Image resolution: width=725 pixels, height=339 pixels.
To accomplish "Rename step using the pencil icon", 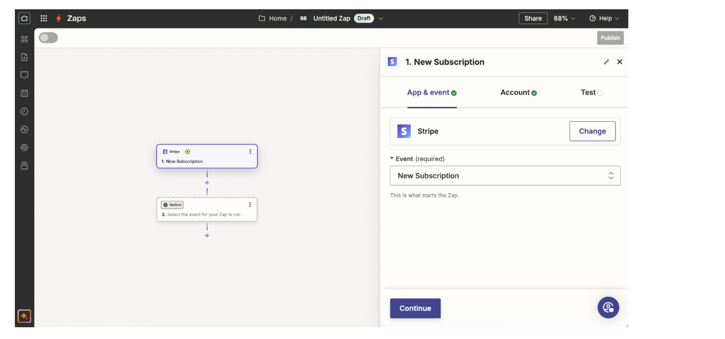I will click(607, 62).
